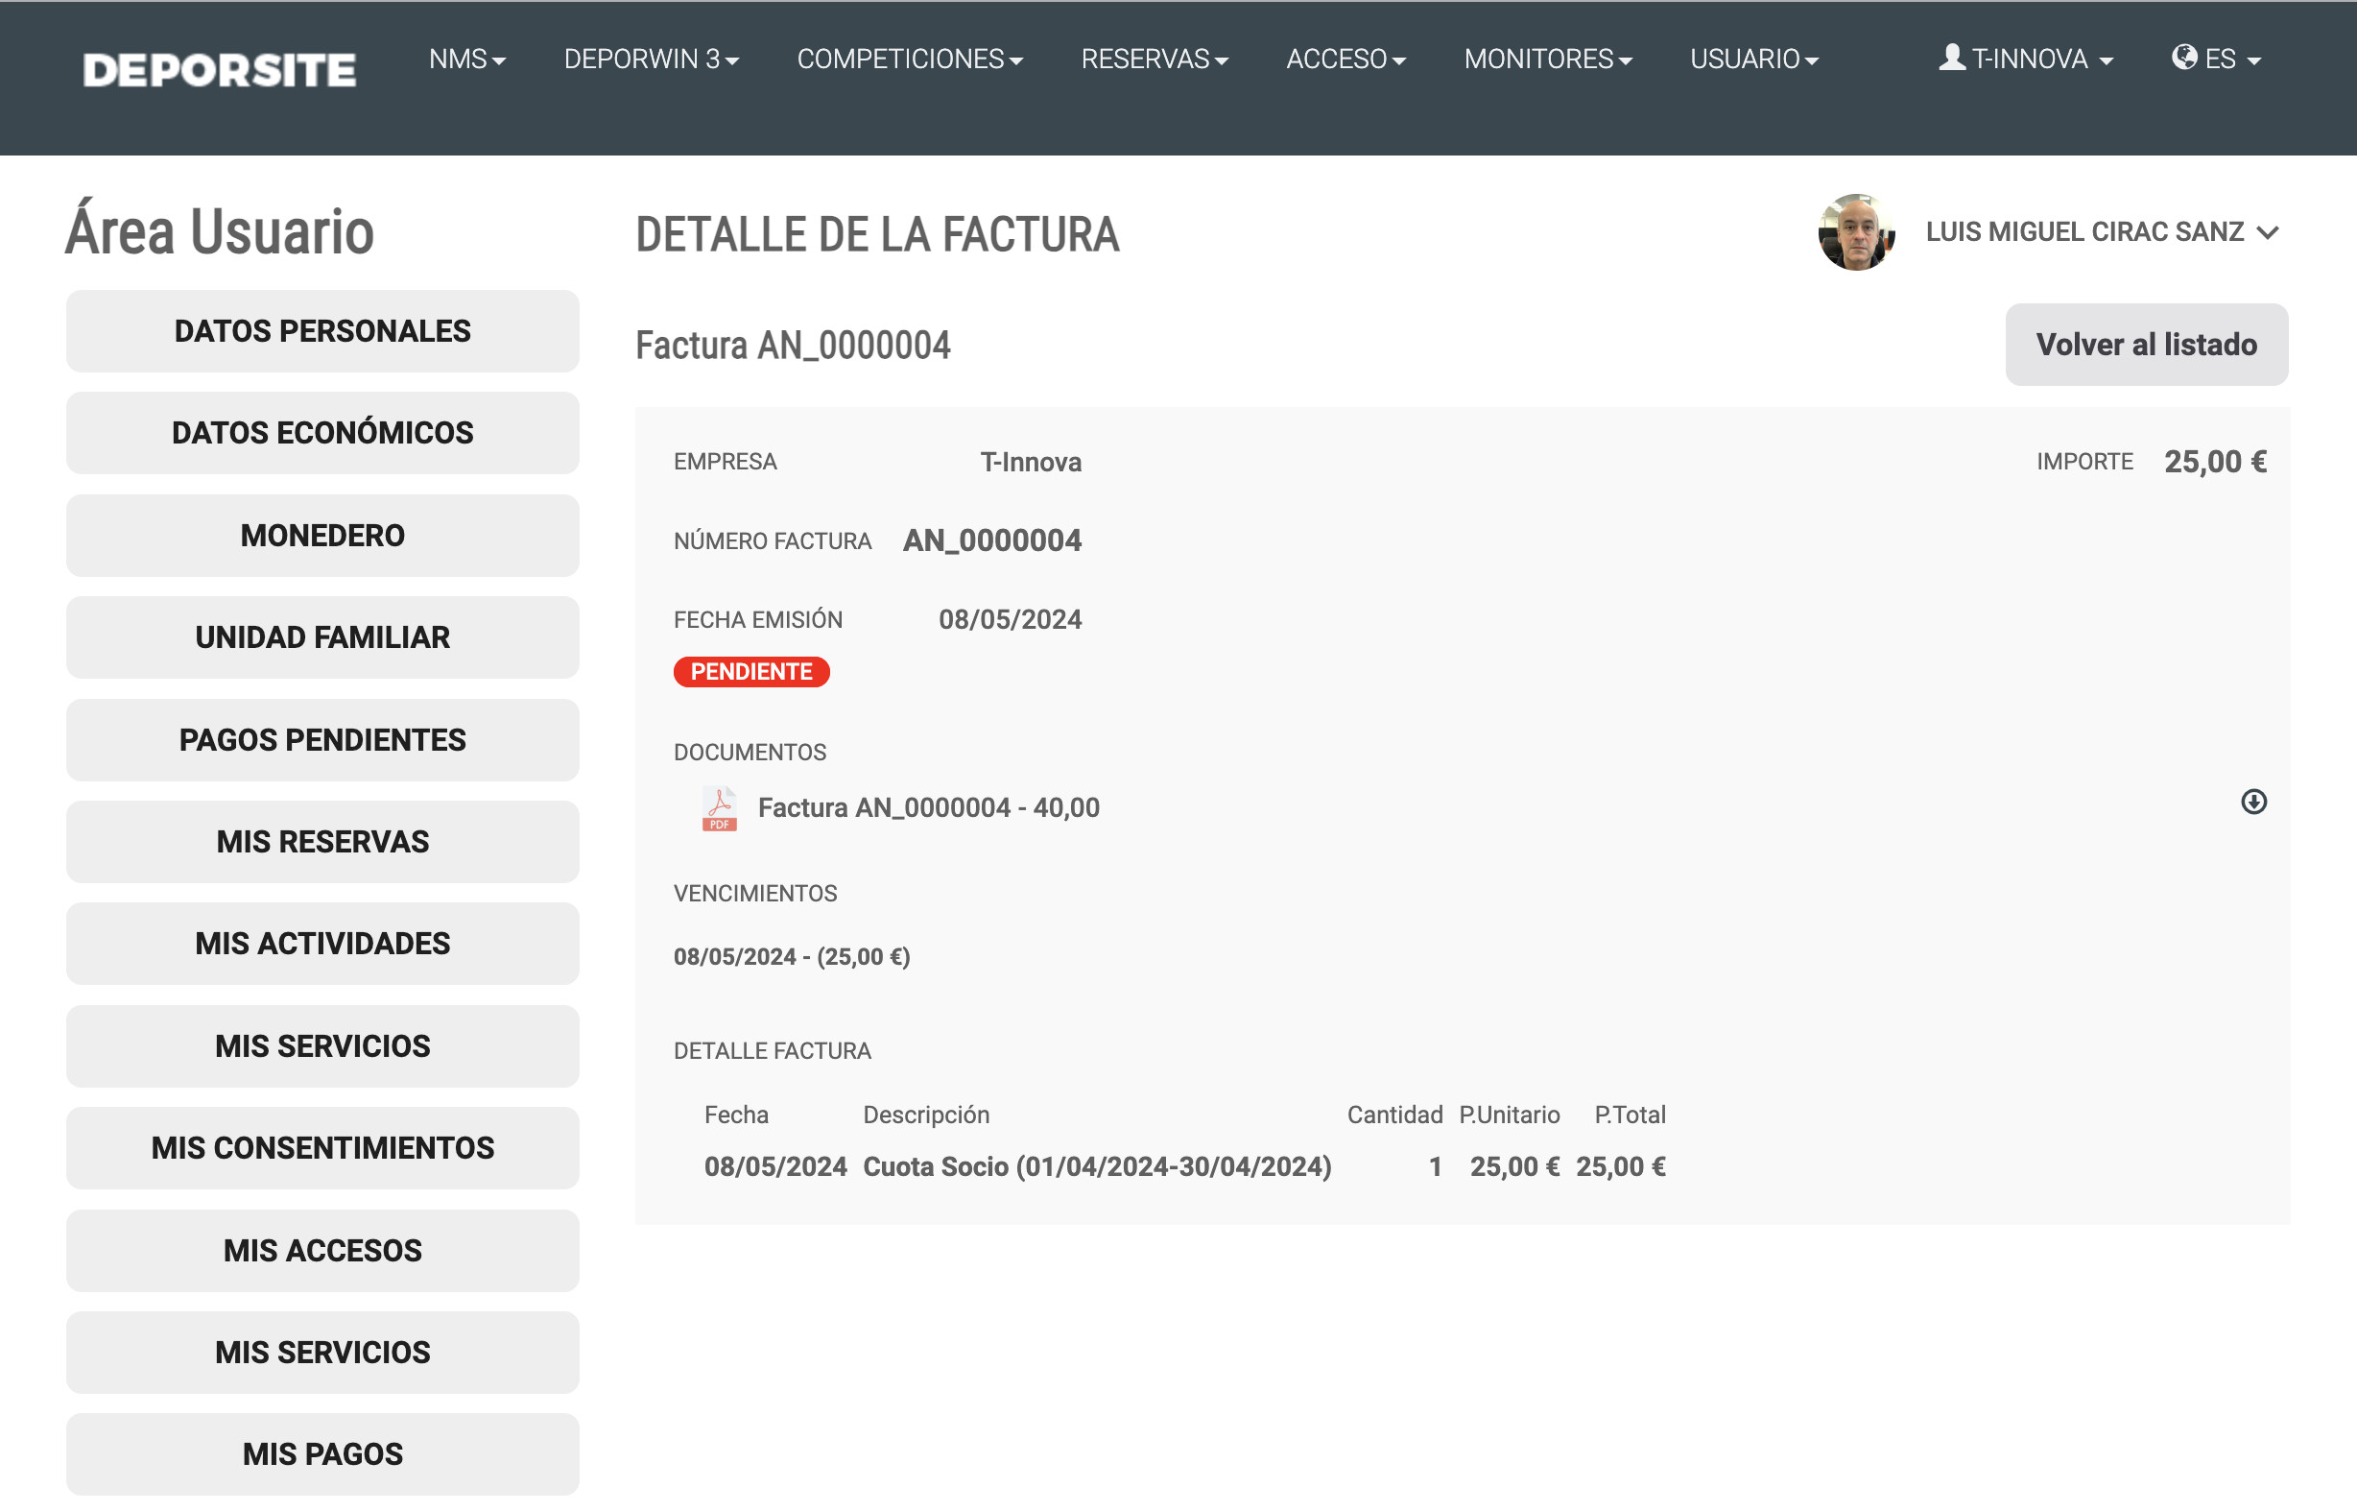Expand the MONITORES menu

[x=1547, y=60]
